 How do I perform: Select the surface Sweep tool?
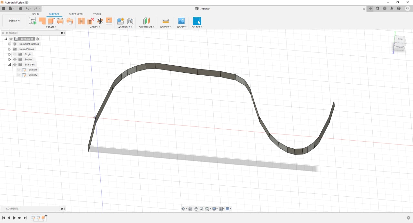point(70,21)
